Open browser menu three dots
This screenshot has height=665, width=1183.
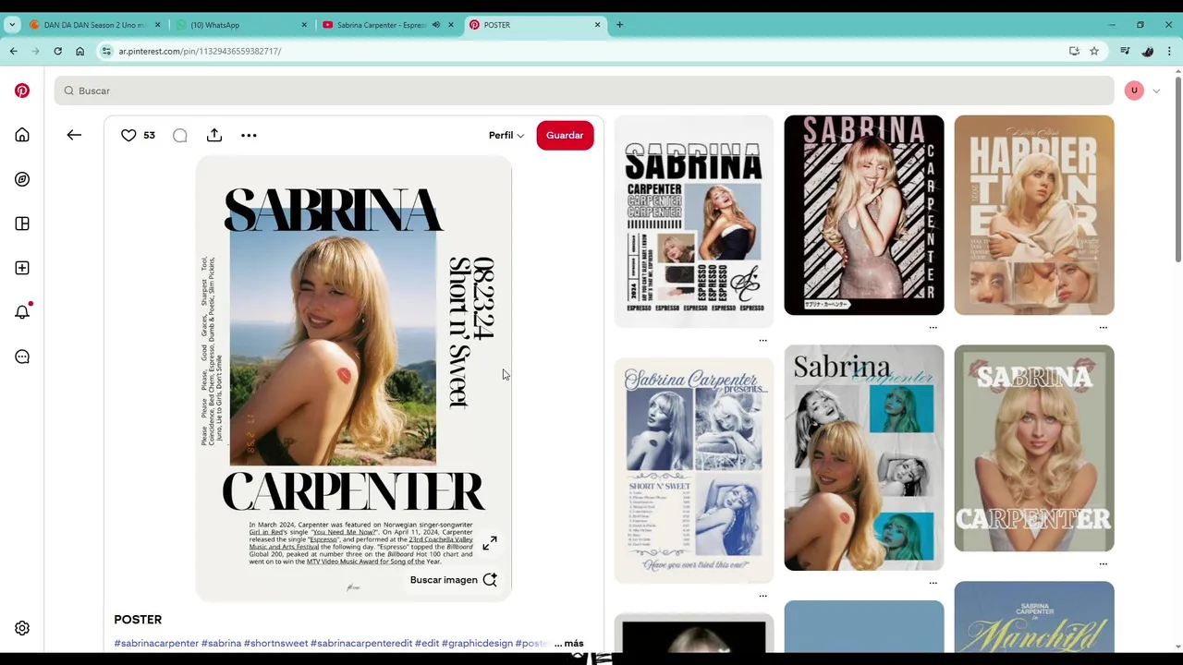pos(1170,51)
